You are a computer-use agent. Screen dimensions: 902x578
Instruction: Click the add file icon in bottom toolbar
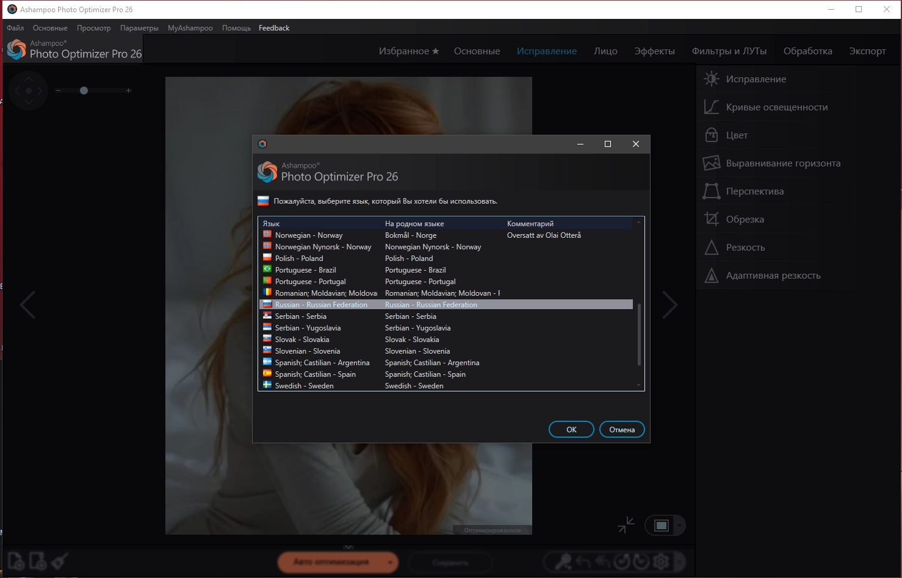[16, 561]
